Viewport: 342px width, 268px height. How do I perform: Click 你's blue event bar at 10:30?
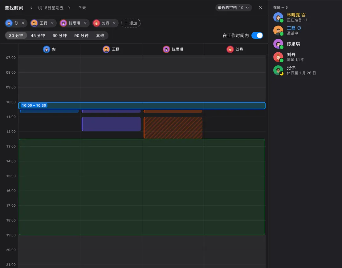[x=49, y=111]
